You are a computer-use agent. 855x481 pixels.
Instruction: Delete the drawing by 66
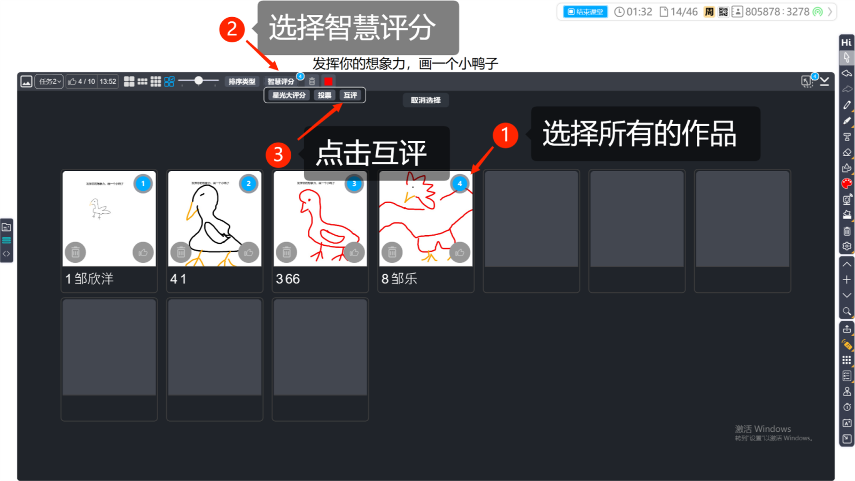point(286,252)
